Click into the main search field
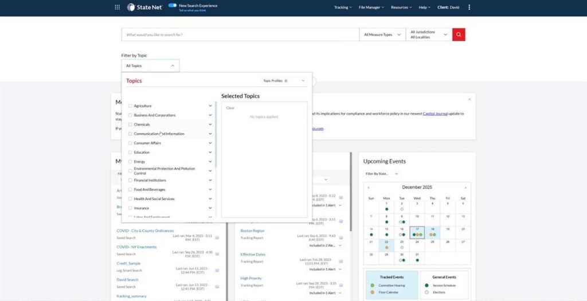 [240, 35]
